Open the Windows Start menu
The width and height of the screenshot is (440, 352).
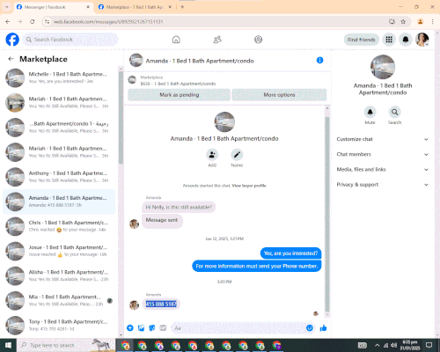[x=8, y=345]
